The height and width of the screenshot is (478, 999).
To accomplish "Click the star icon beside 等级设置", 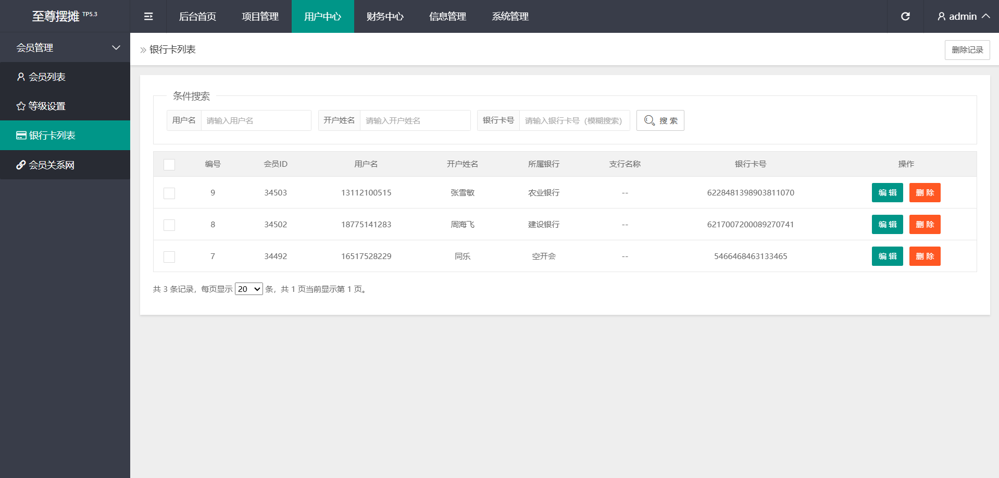I will click(21, 106).
